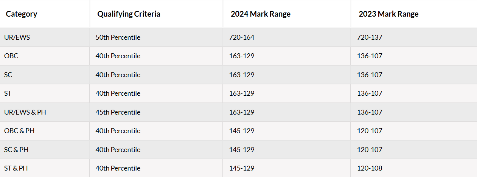Click the 720-137 mark range cell
The height and width of the screenshot is (177, 477).
[x=370, y=37]
